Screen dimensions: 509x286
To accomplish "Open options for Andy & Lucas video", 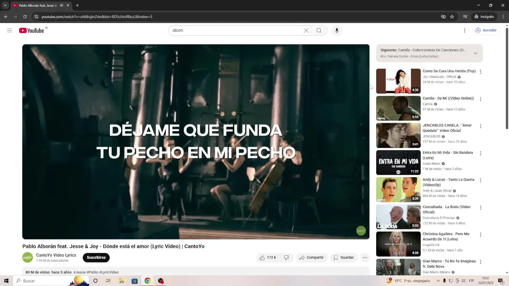I will [480, 180].
